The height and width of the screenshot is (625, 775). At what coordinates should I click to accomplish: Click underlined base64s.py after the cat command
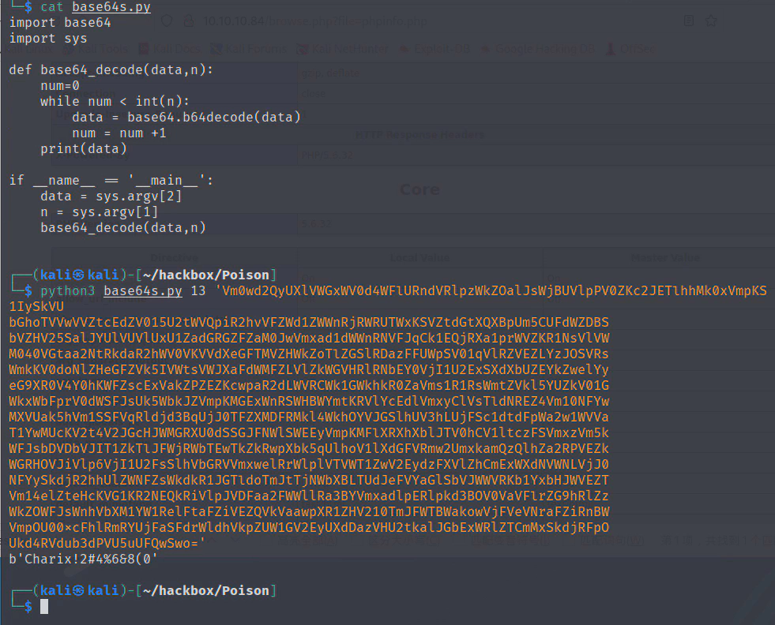(111, 7)
